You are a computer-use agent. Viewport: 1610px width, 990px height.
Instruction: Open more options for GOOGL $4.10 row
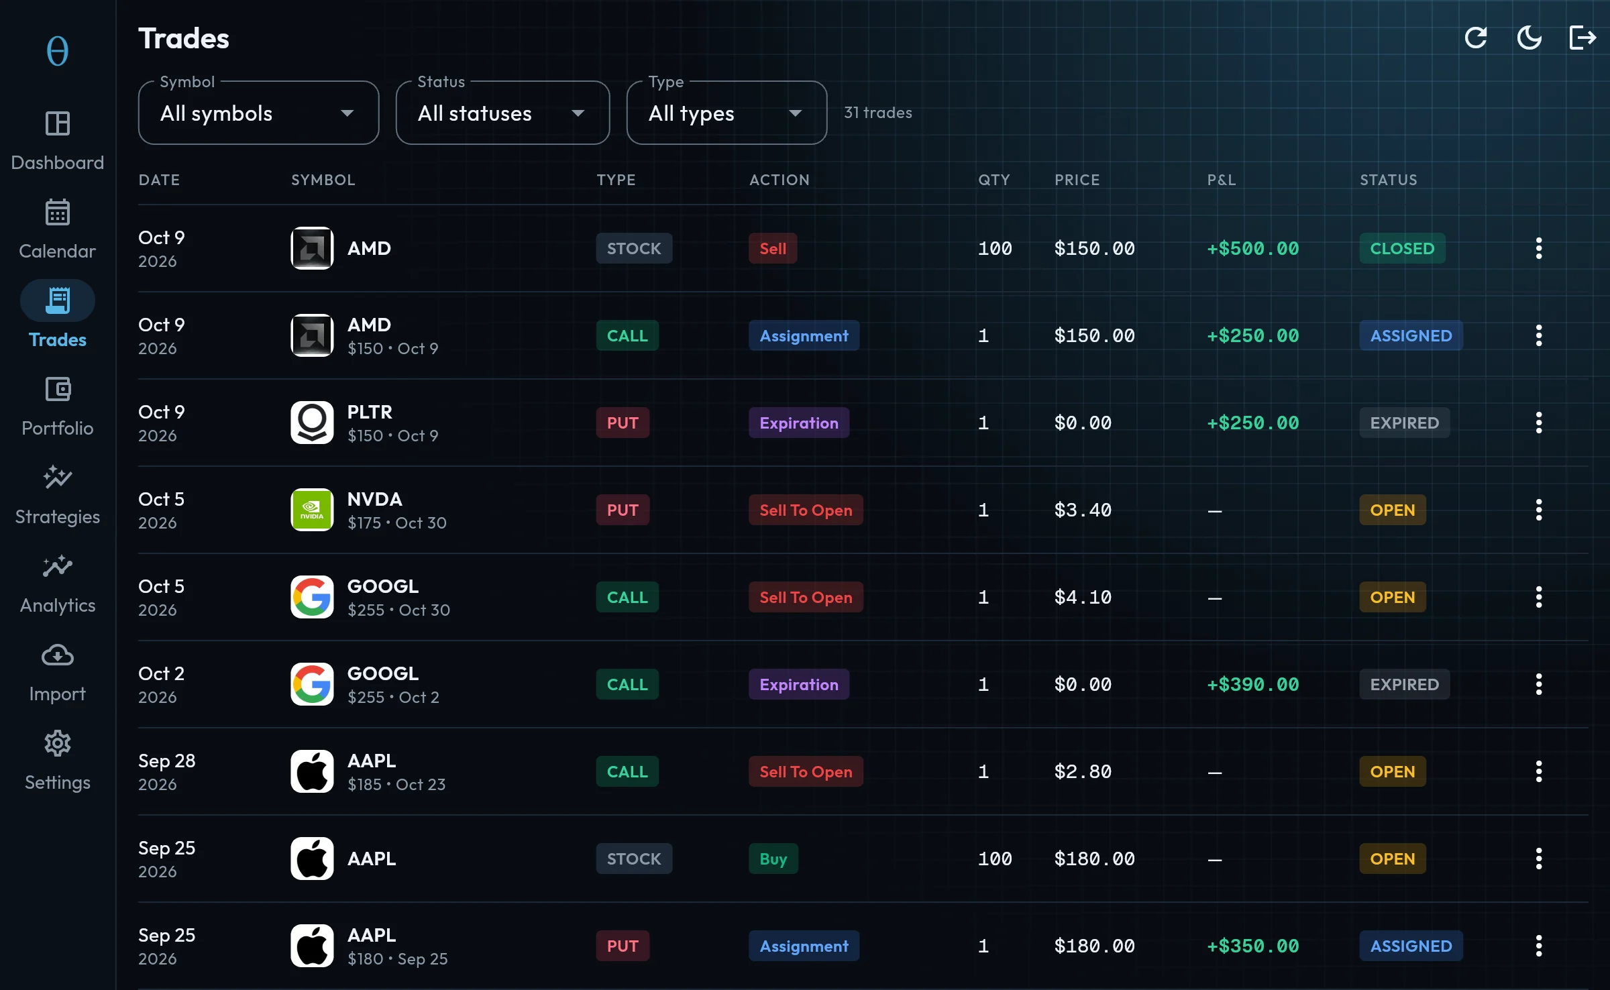point(1539,597)
